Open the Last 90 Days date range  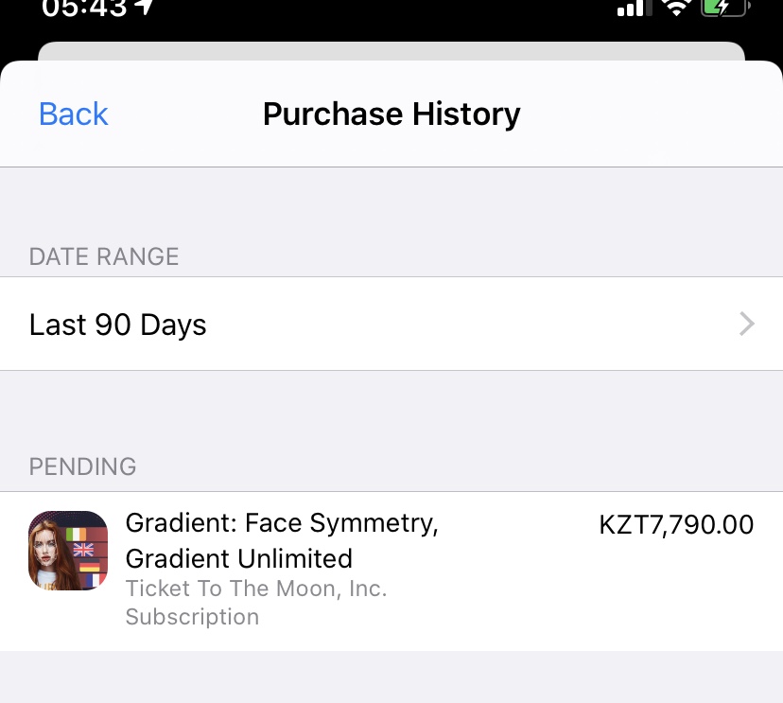click(118, 325)
